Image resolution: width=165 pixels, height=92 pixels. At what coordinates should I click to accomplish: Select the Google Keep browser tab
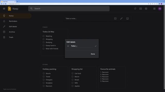click(x=8, y=2)
